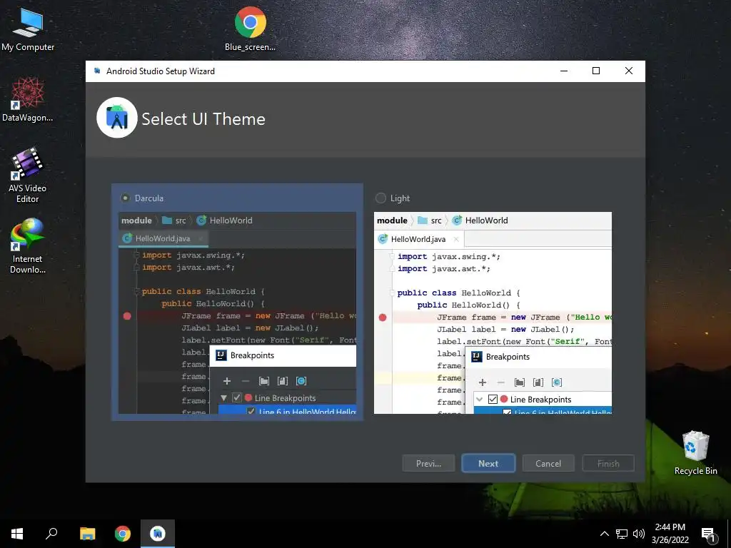Close the Setup Wizard window
This screenshot has width=731, height=548.
(628, 71)
